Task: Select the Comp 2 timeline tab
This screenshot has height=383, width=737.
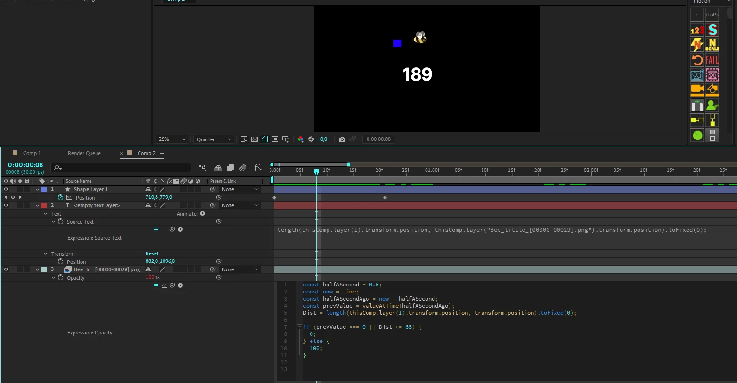Action: pos(146,153)
